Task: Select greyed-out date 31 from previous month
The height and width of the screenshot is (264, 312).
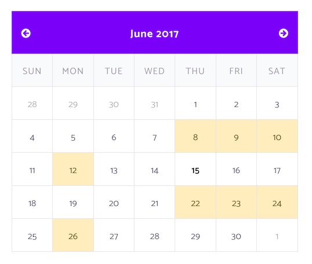Action: point(155,103)
